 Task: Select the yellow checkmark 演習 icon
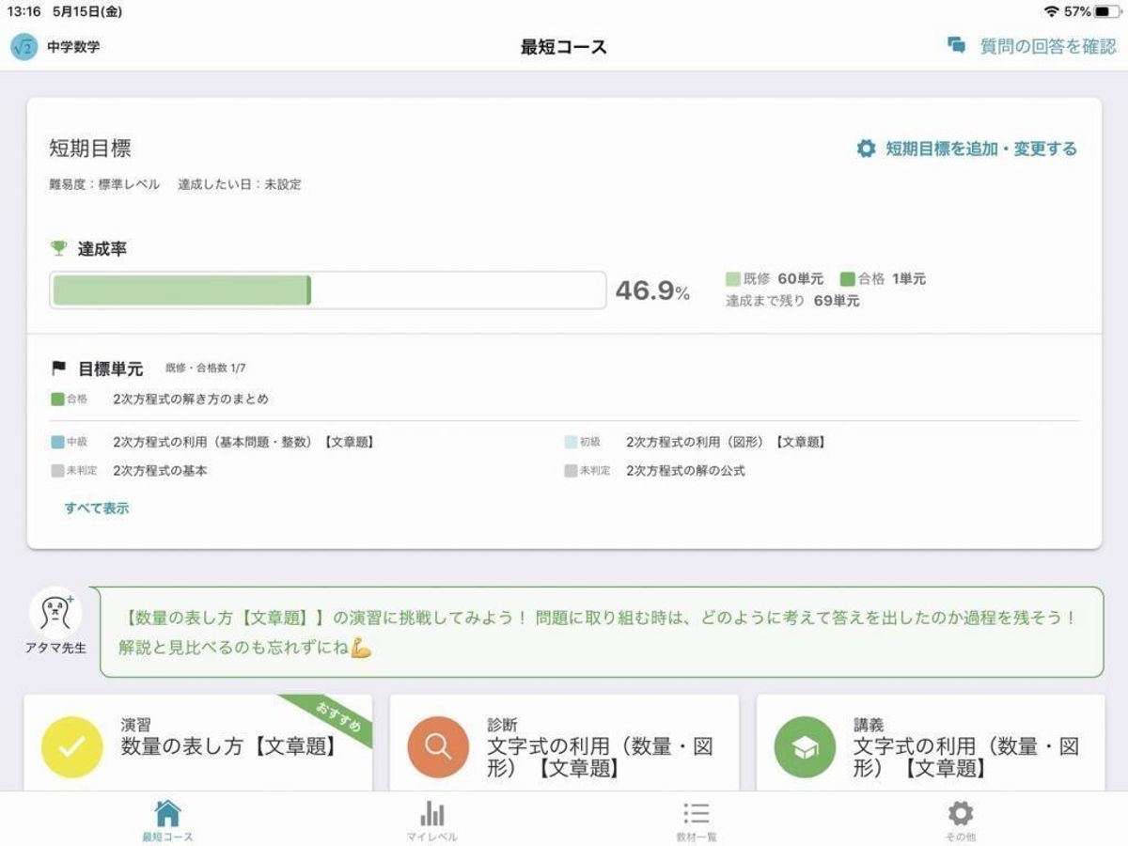click(66, 747)
